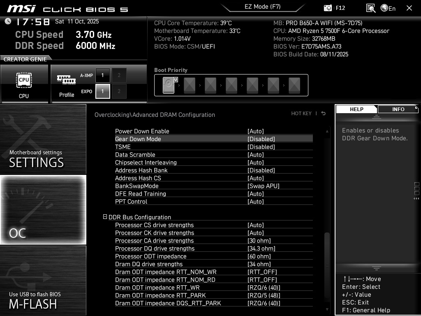Change Address Hash Bank setting
This screenshot has width=421, height=316.
click(261, 170)
